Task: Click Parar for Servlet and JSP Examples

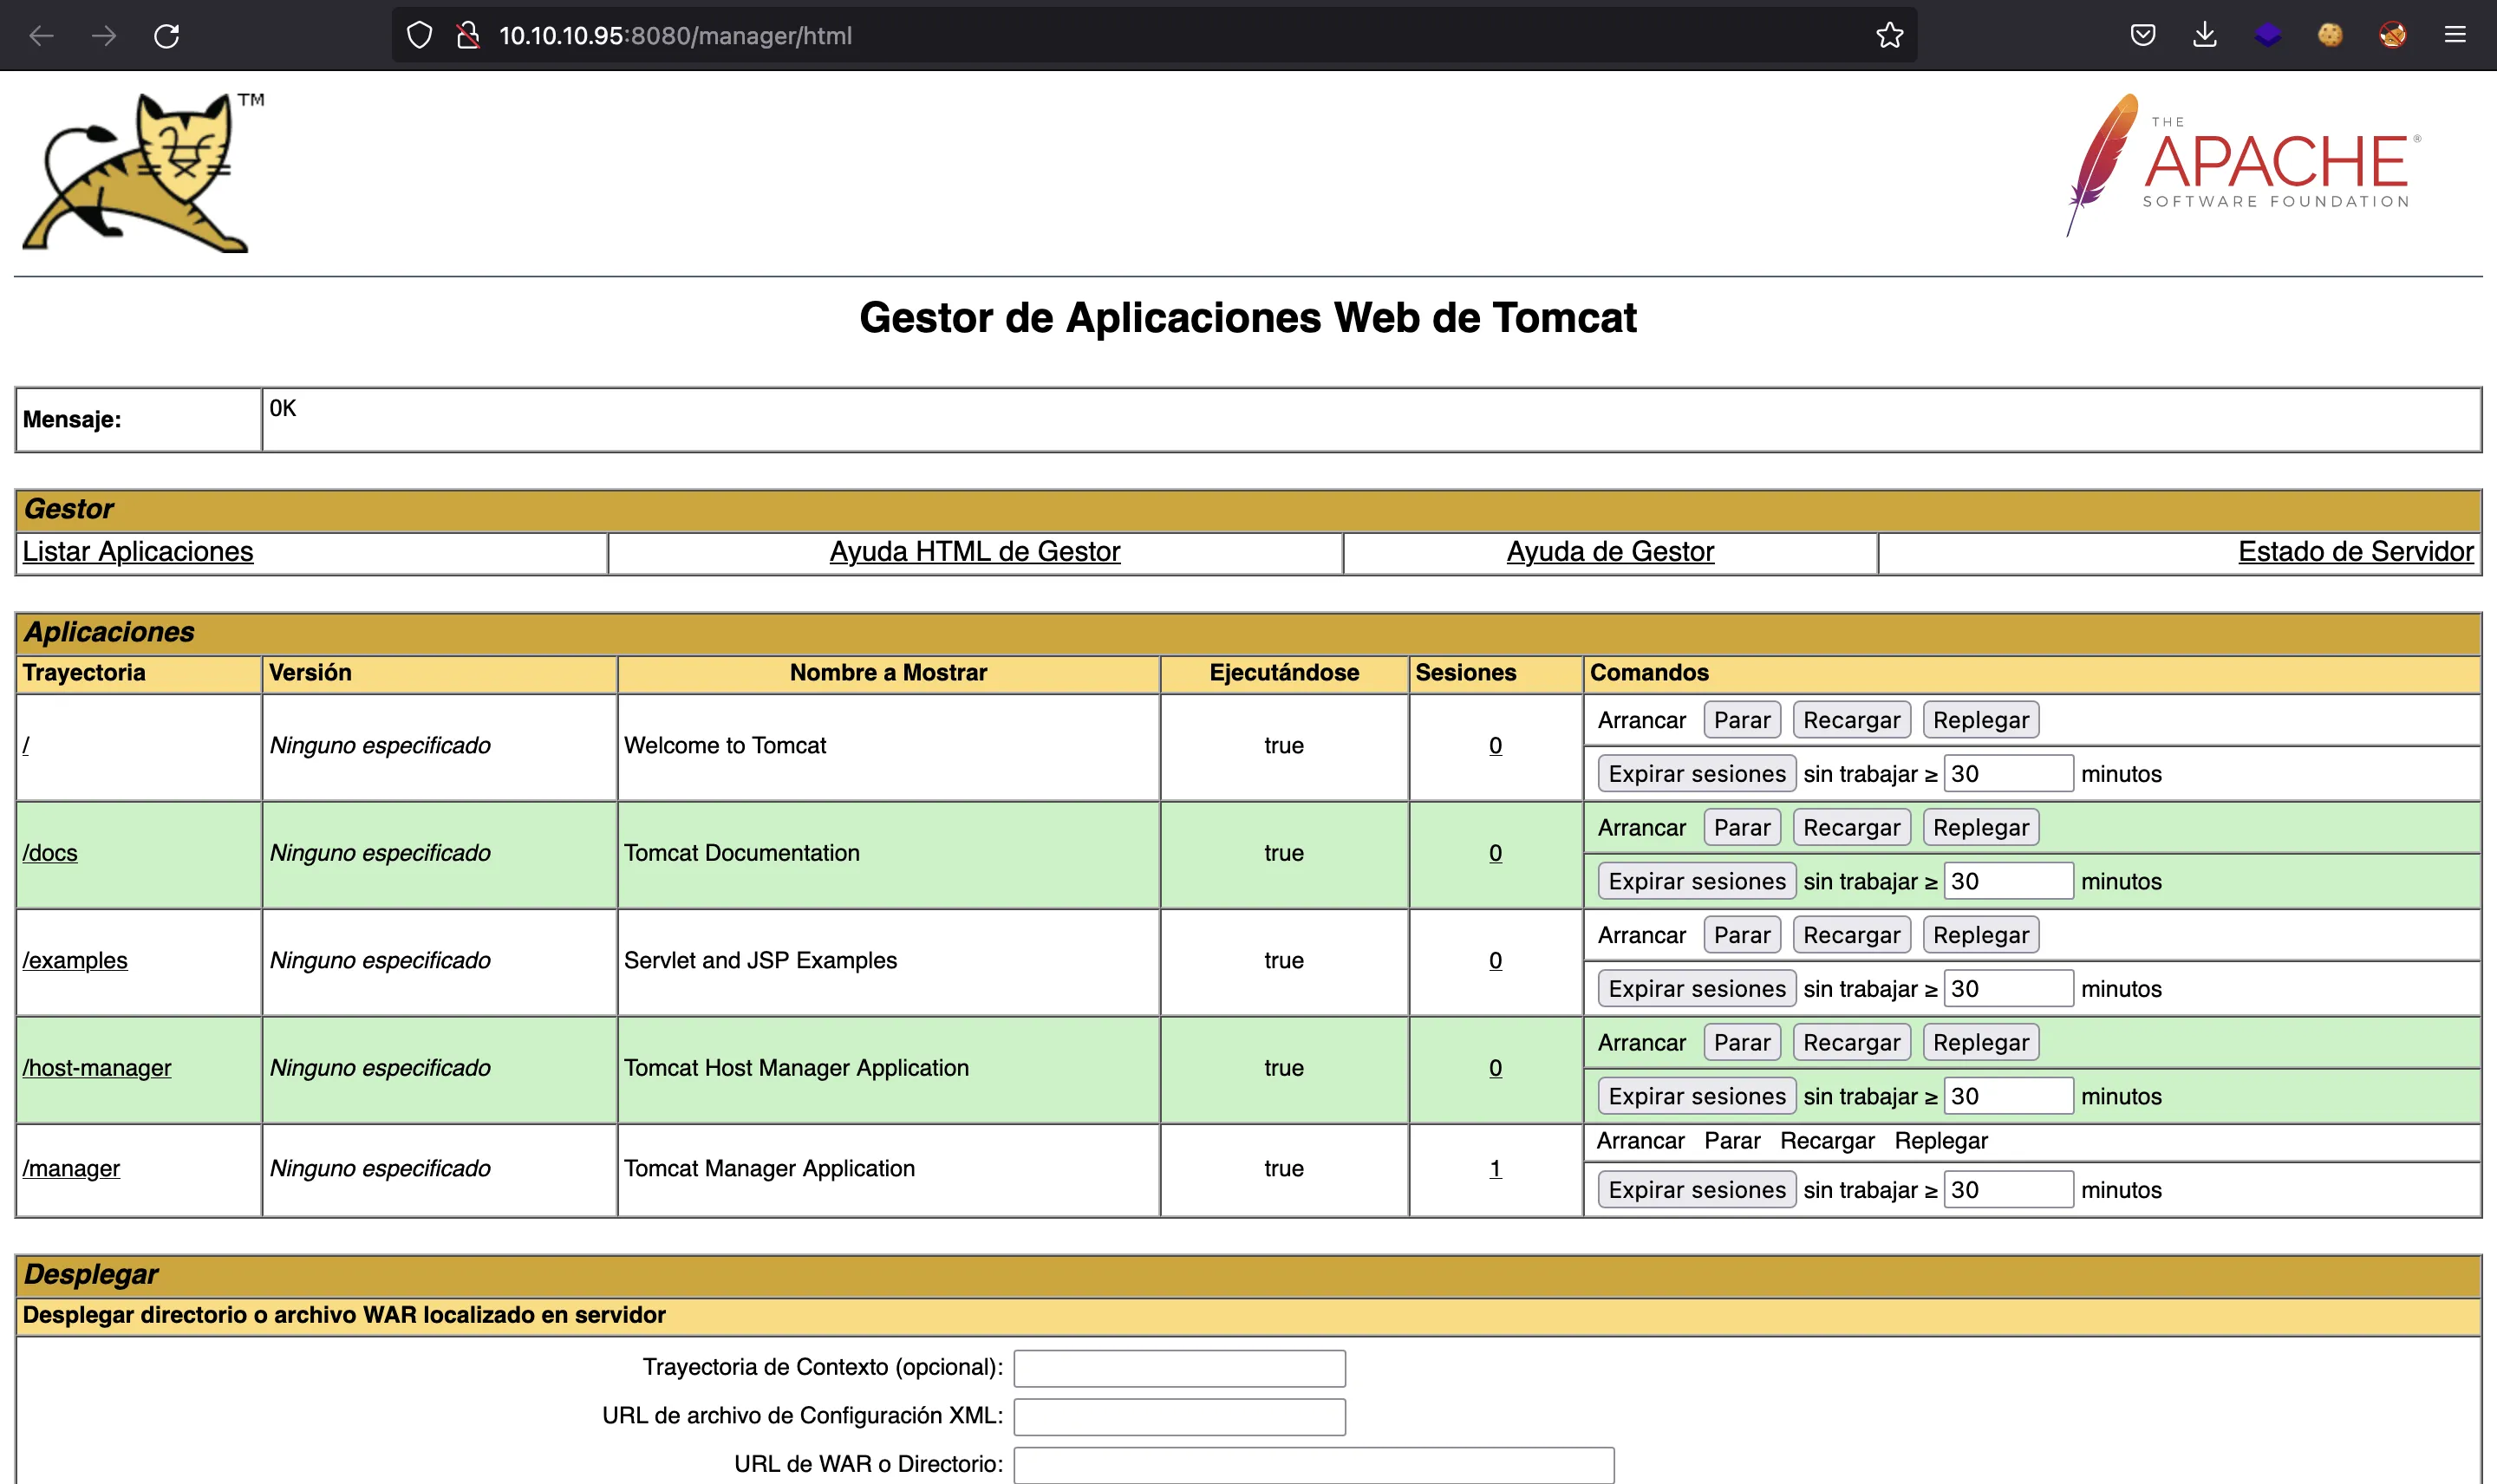Action: point(1742,935)
